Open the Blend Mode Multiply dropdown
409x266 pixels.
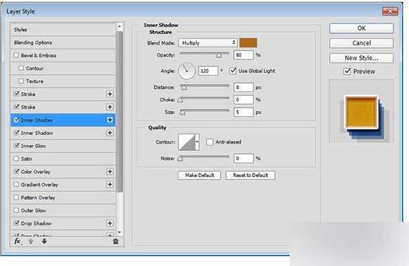pos(208,43)
